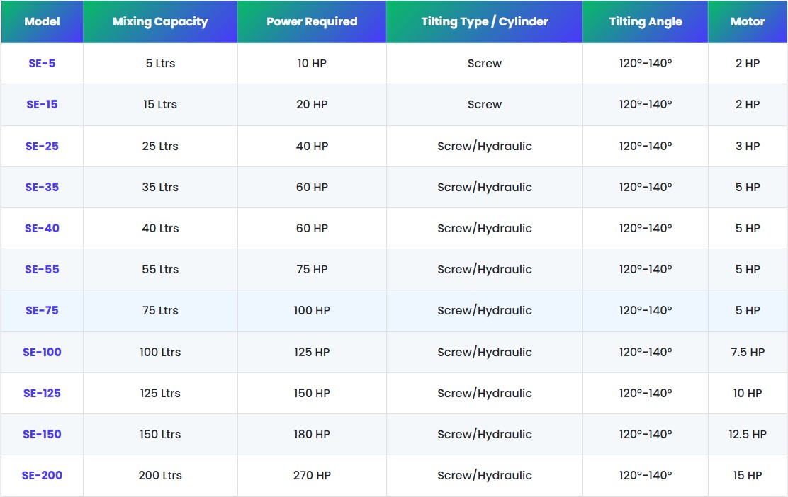Image resolution: width=788 pixels, height=497 pixels.
Task: Click Screw/Hydraulic in the SE-25 row
Action: (485, 146)
